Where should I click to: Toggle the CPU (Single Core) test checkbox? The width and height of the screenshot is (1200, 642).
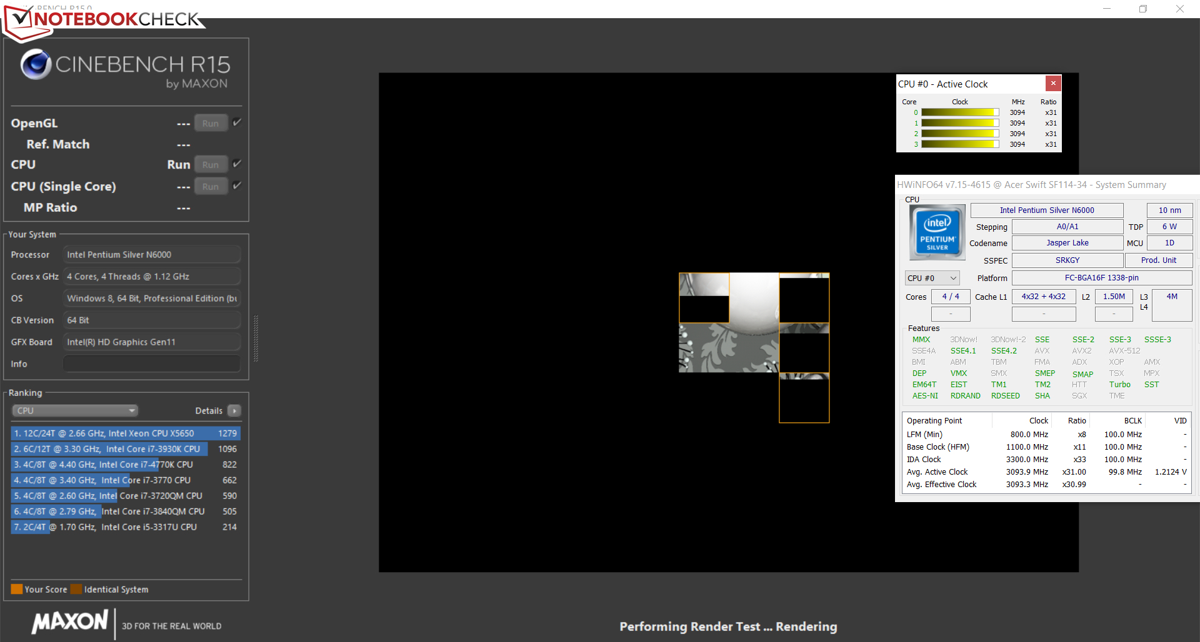tap(237, 185)
